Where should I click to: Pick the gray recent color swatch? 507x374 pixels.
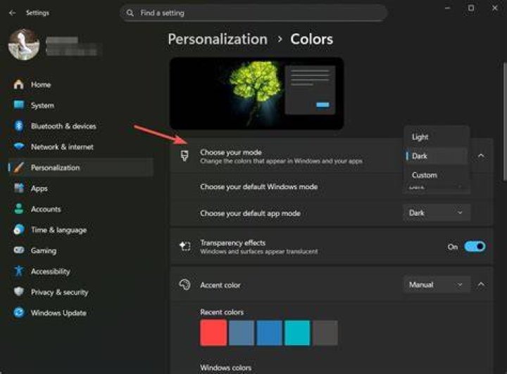point(325,333)
